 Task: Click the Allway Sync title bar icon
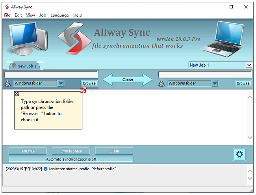point(7,7)
